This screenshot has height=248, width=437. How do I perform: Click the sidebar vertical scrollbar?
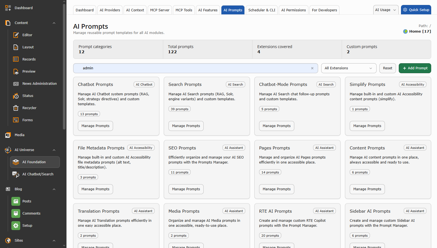64,66
